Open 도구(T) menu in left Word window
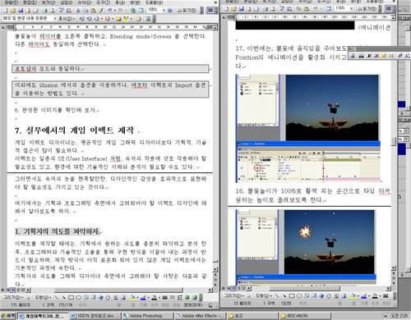This screenshot has height=320, width=411. [x=103, y=2]
